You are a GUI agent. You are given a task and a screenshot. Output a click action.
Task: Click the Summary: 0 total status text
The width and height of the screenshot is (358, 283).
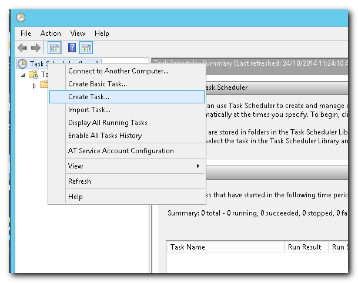(x=257, y=213)
